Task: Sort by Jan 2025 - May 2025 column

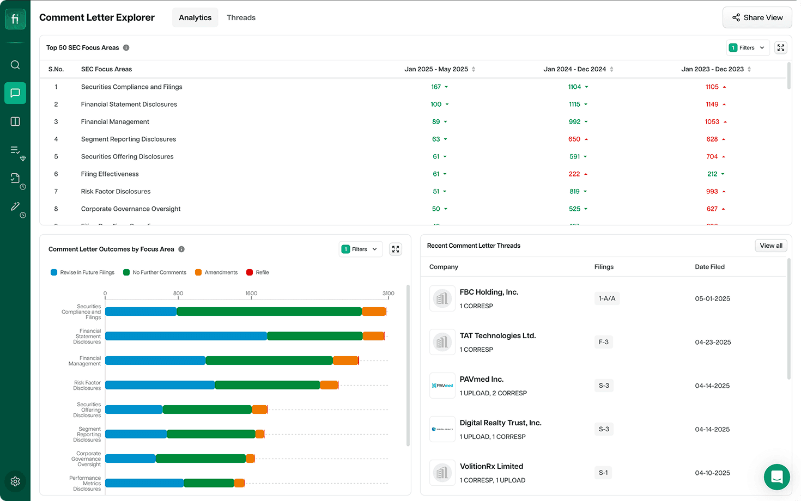Action: pos(440,69)
